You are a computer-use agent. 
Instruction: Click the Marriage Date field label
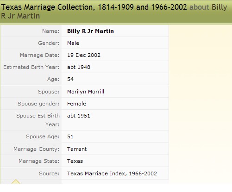pyautogui.click(x=40, y=55)
